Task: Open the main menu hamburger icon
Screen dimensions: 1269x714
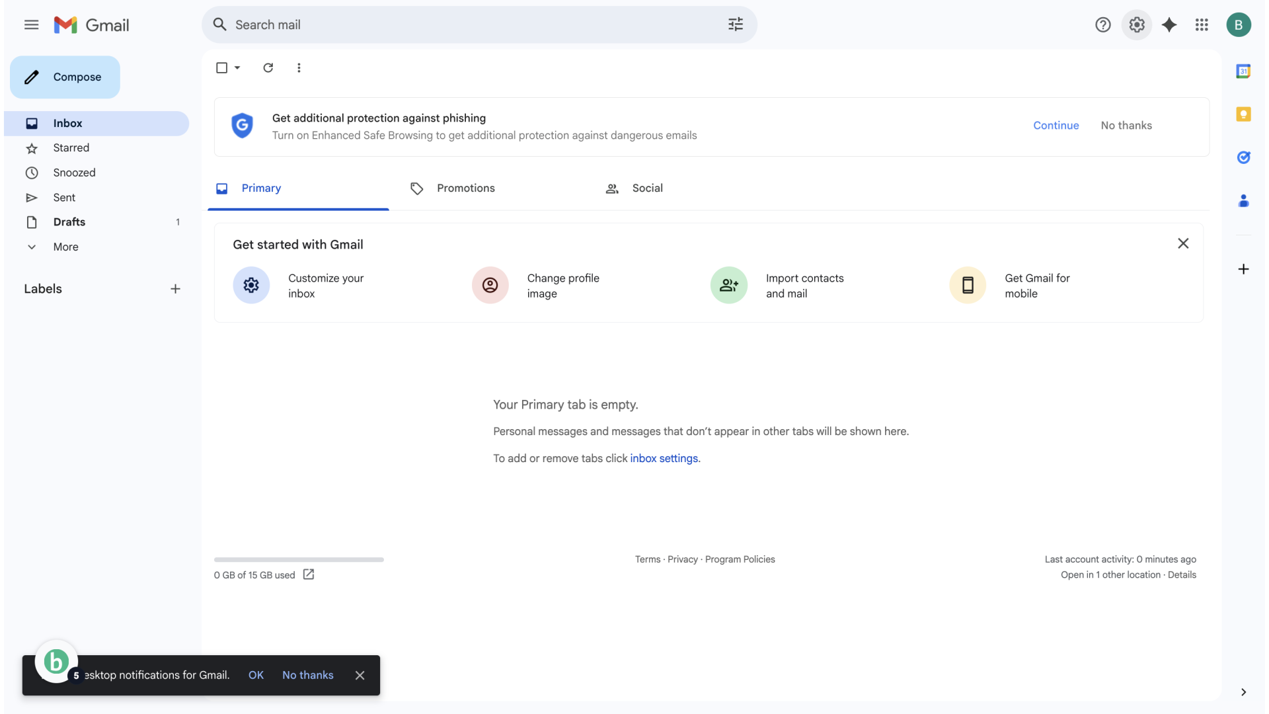Action: (31, 25)
